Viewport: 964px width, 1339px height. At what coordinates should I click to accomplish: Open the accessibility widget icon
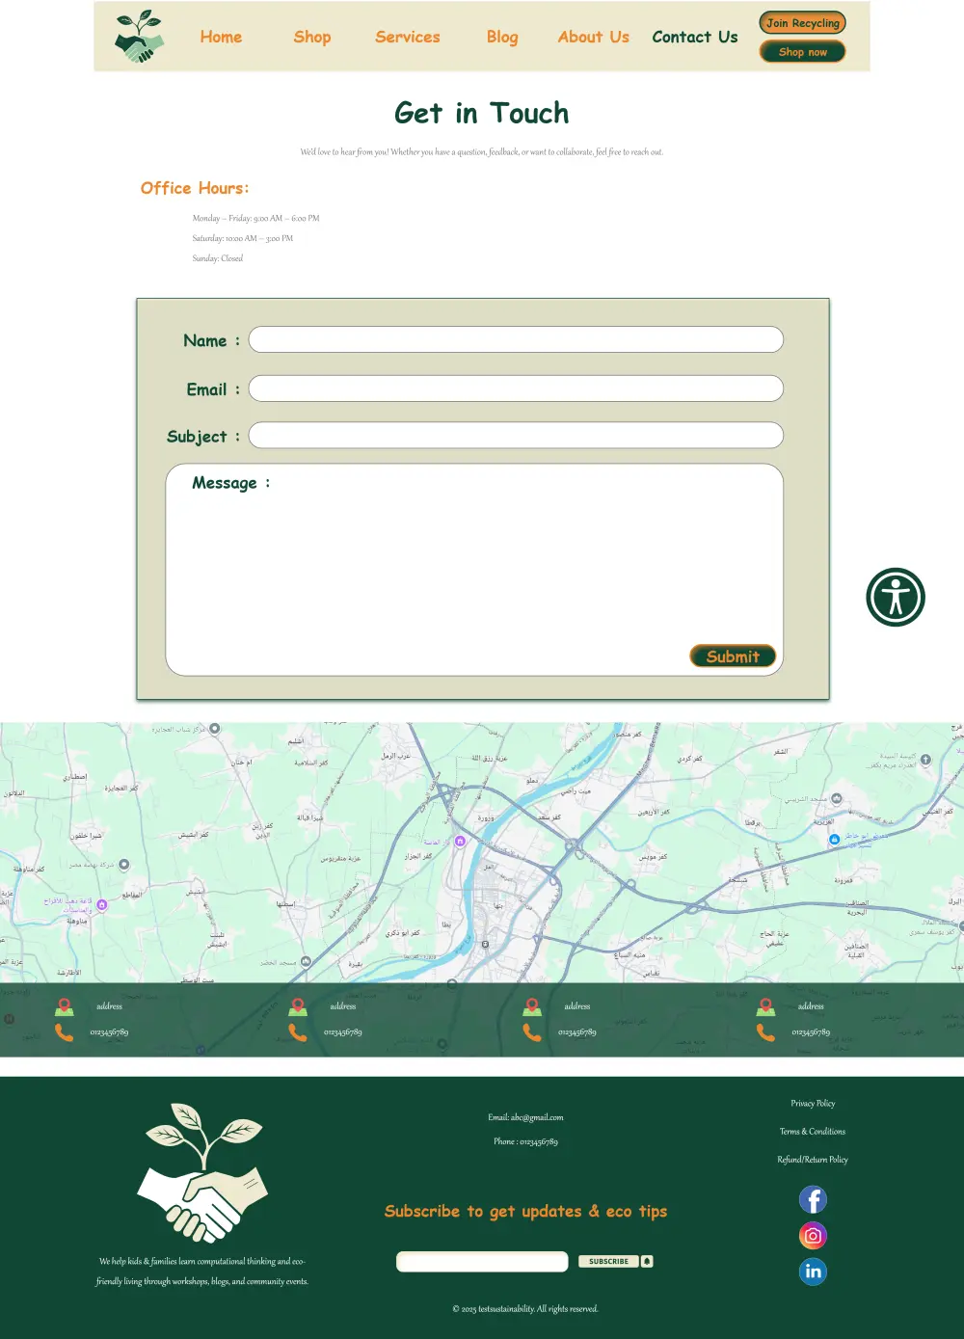click(896, 597)
